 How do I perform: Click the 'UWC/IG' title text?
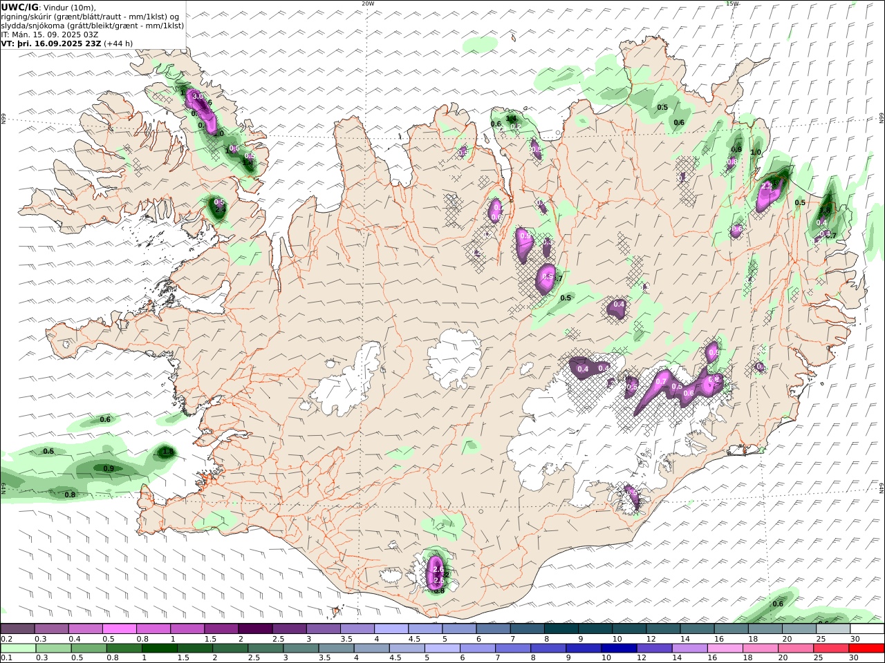coord(19,7)
